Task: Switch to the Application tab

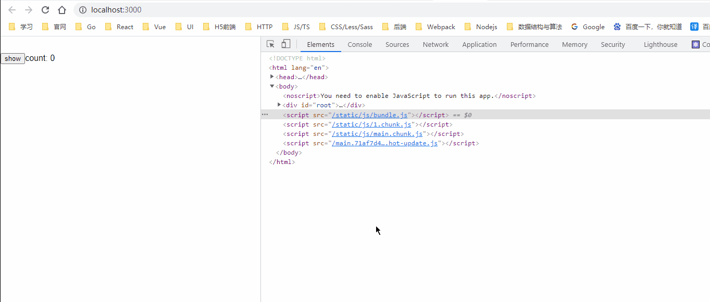Action: tap(479, 44)
